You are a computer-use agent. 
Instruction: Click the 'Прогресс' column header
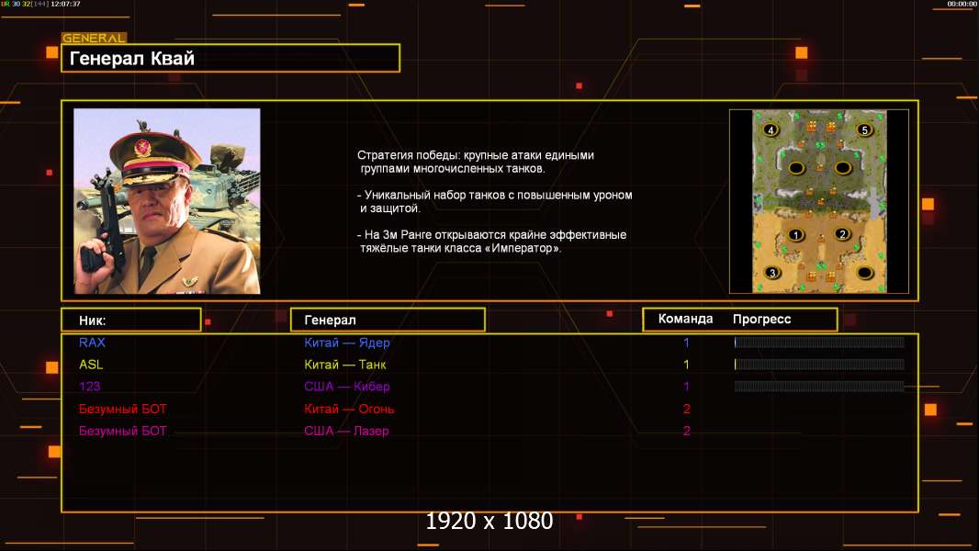[x=761, y=320]
